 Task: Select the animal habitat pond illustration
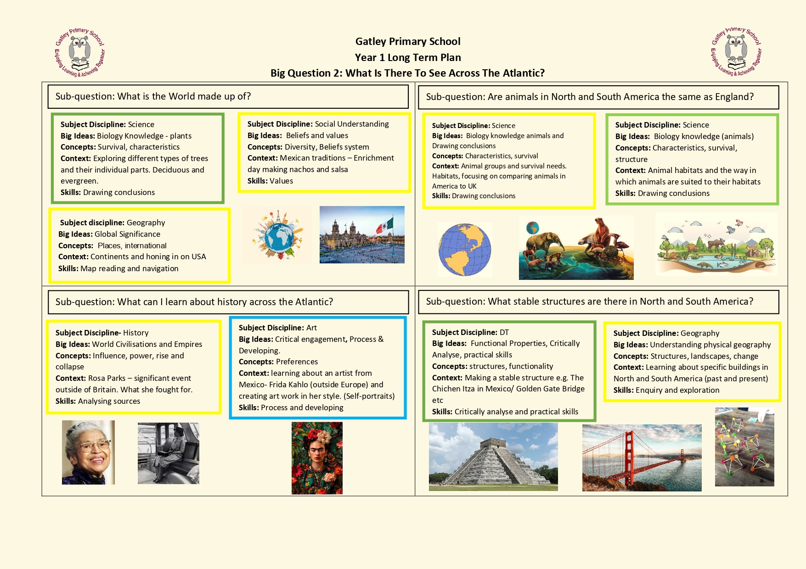[x=716, y=245]
